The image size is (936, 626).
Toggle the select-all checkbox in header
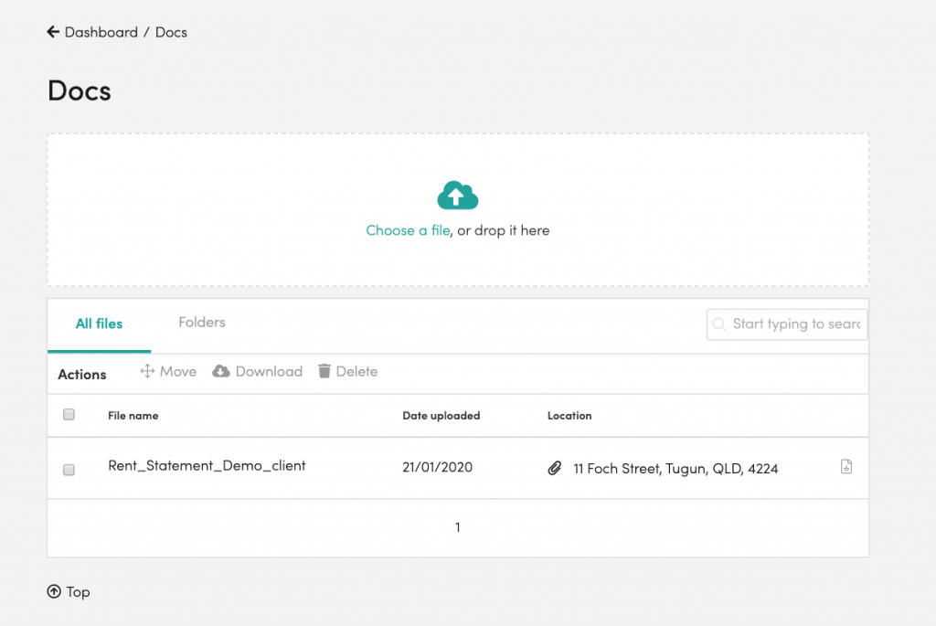click(x=69, y=415)
